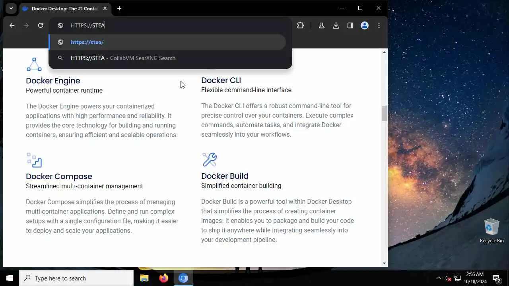Select the Recycle Bin desktop icon
The height and width of the screenshot is (286, 509).
pyautogui.click(x=492, y=231)
